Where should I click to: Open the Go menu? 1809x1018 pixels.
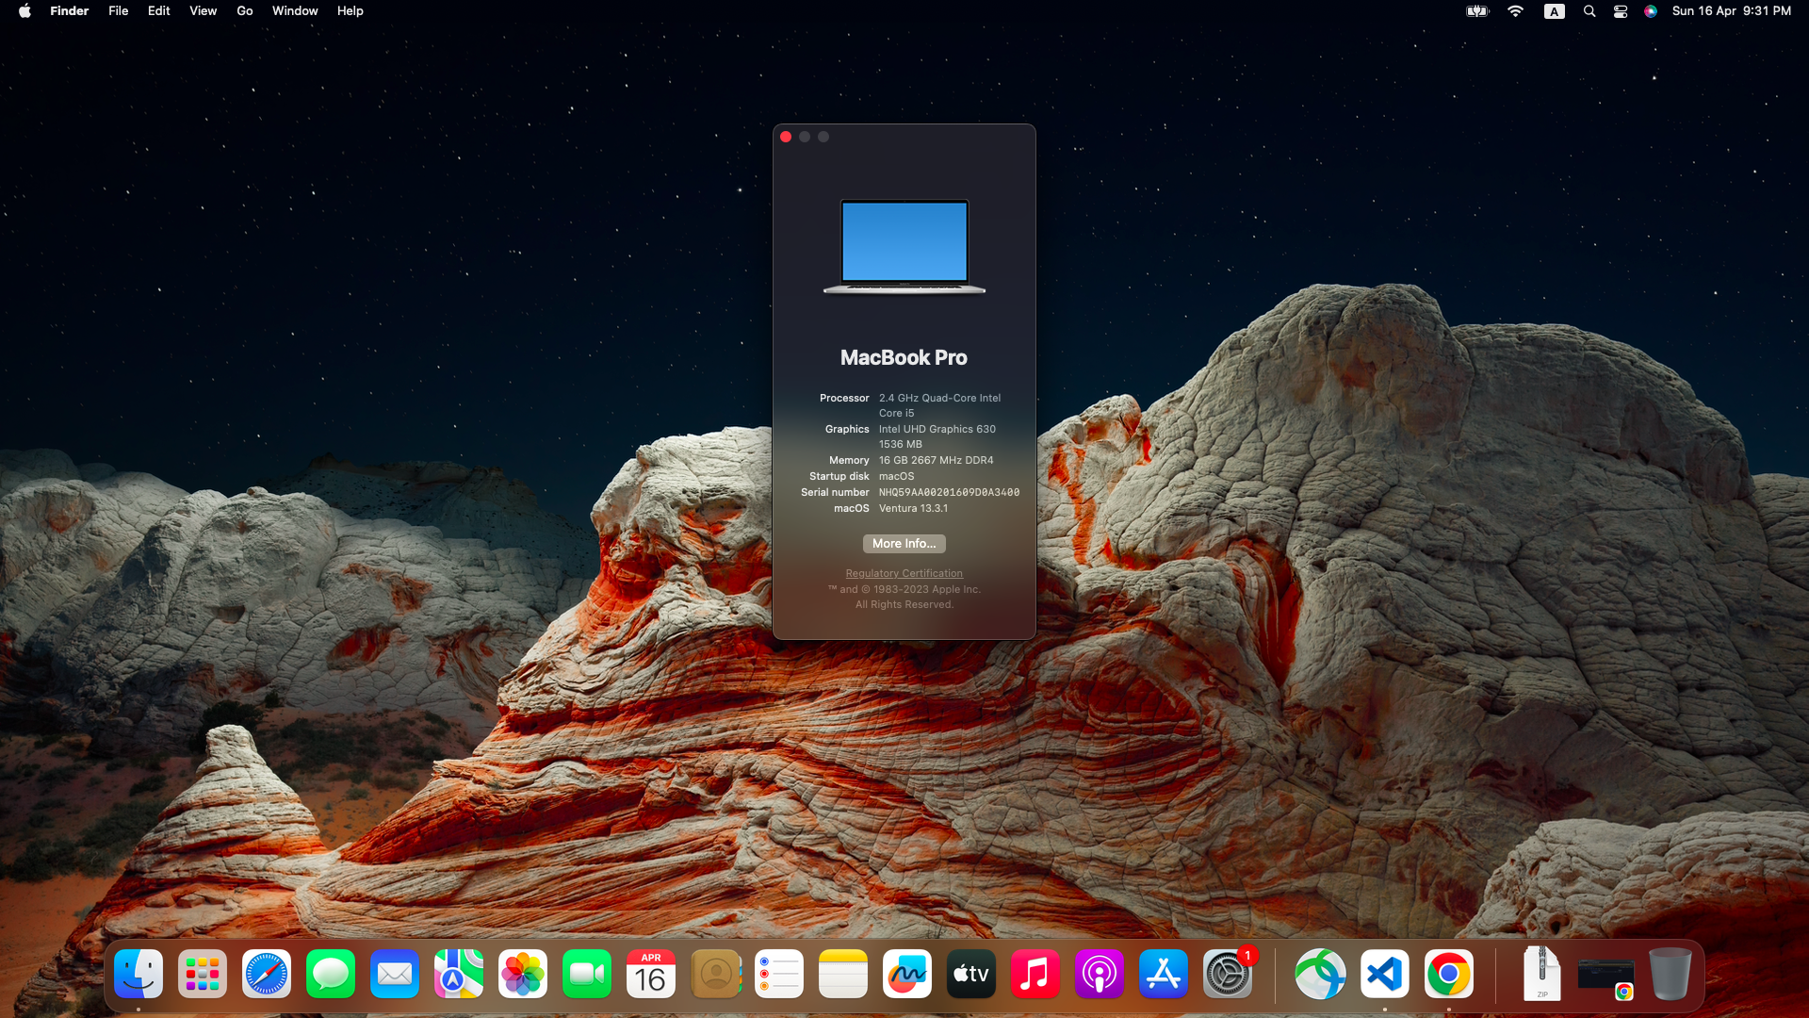[245, 11]
